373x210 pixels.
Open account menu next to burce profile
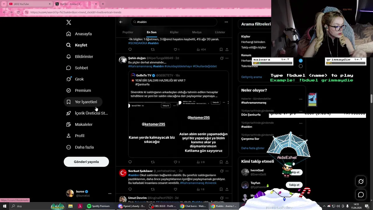110,193
